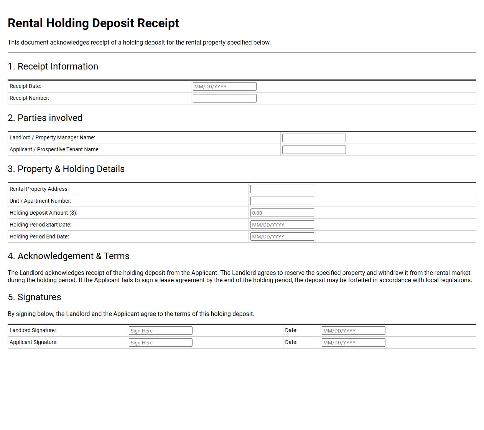Click the 'Holding Deposit Amount ($):' label
The image size is (484, 430).
coord(43,213)
